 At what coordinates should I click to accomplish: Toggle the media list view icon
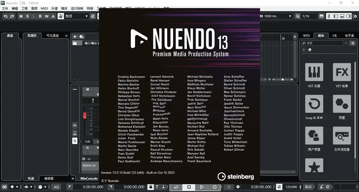(353, 43)
